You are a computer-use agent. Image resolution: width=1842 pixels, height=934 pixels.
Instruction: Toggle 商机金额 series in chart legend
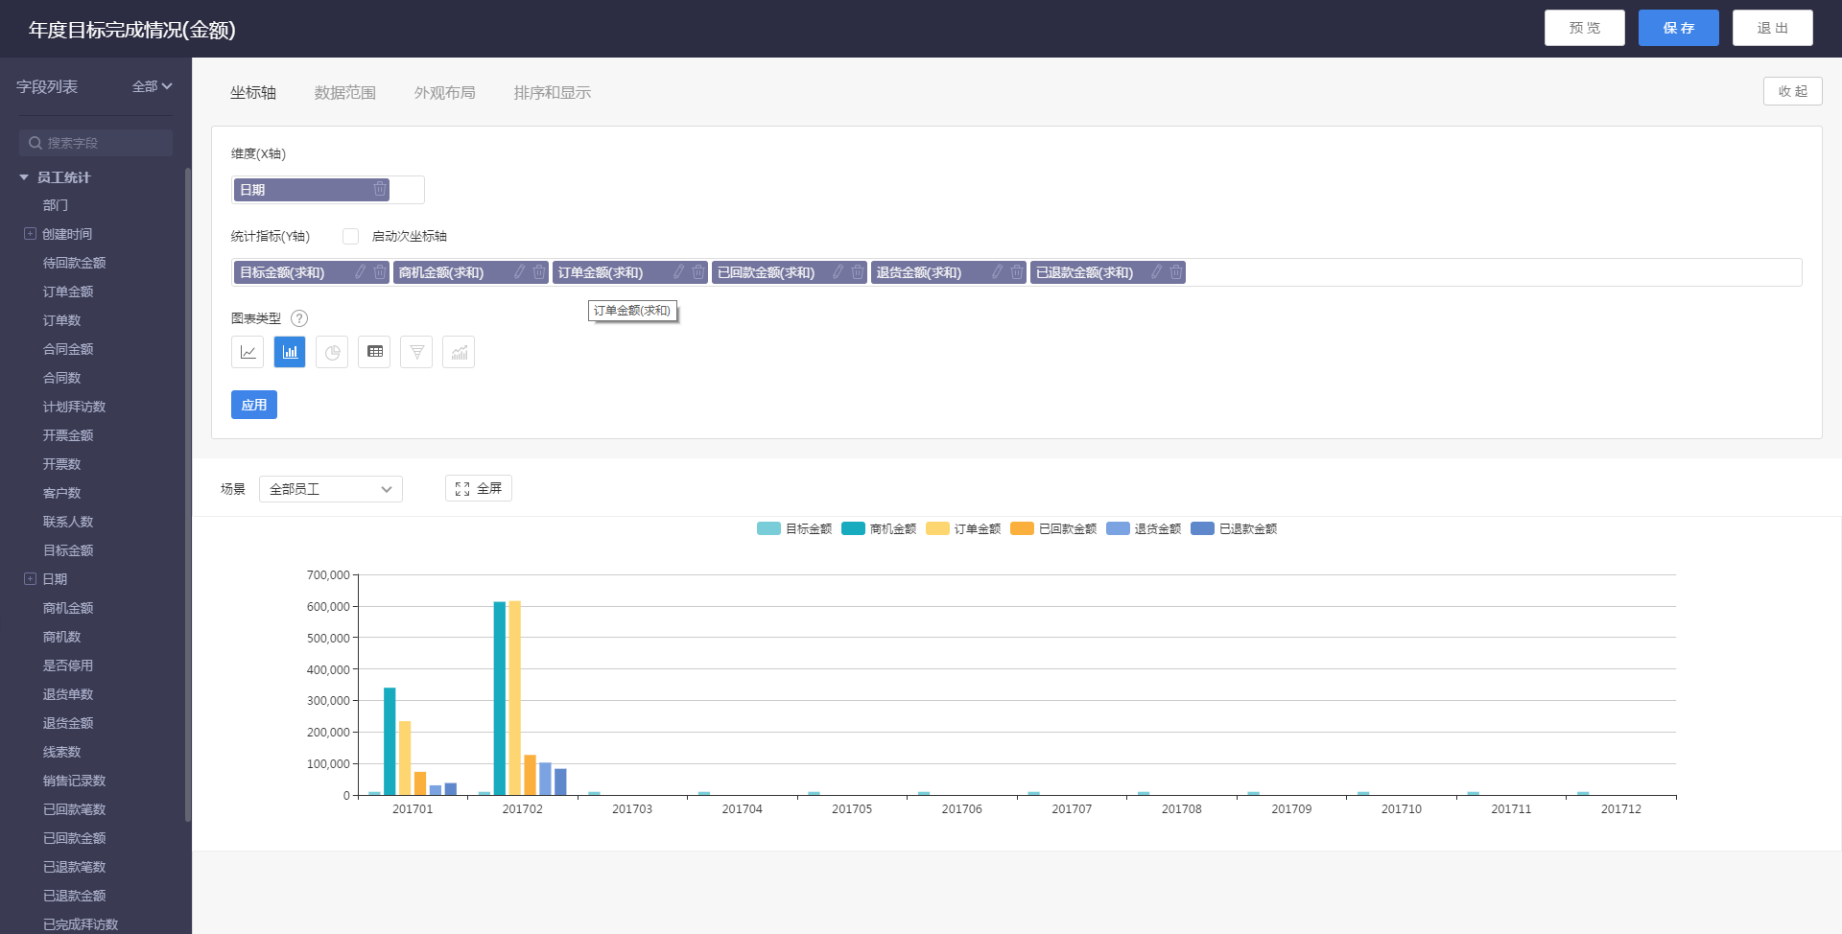[879, 528]
